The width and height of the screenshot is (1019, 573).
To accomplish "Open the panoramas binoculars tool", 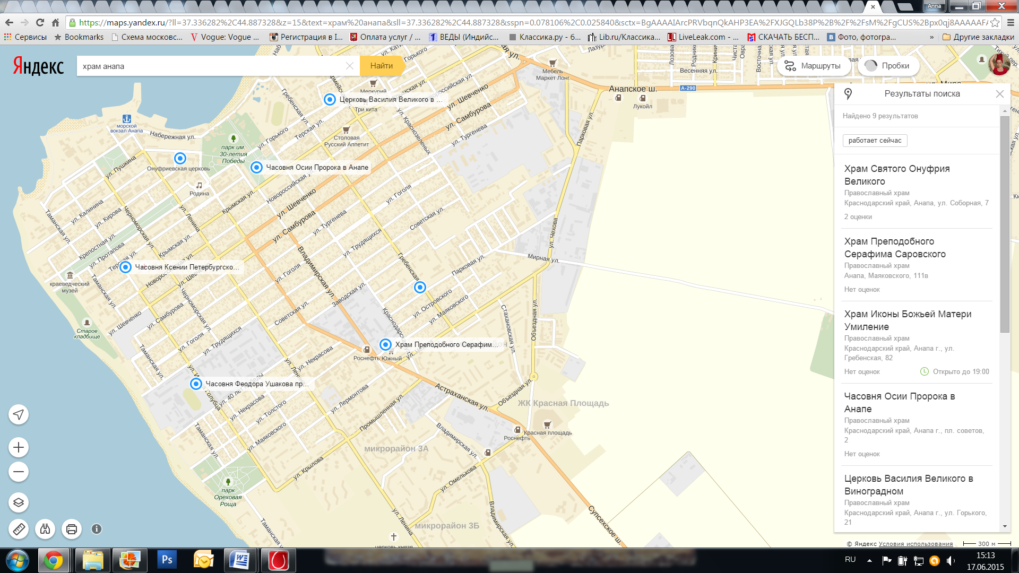I will [x=45, y=529].
